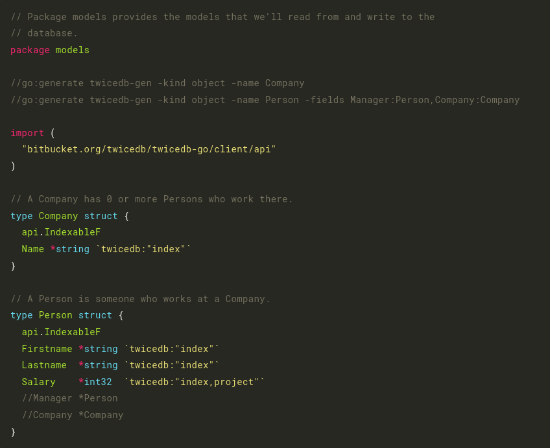Image resolution: width=550 pixels, height=448 pixels.
Task: Click the go:generate line with -fields Manager:Person
Action: tap(265, 100)
